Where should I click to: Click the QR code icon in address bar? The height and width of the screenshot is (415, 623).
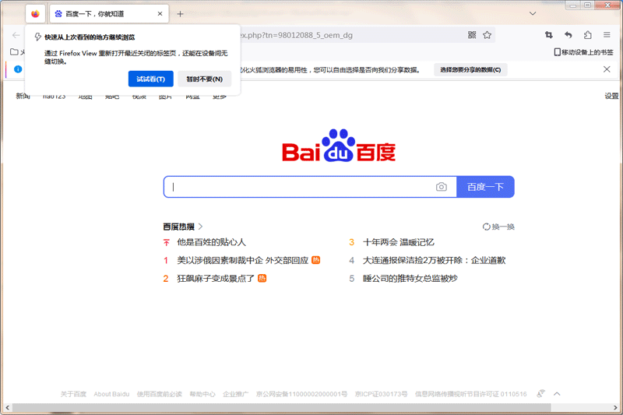(x=472, y=35)
